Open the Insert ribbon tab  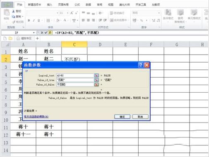[50, 5]
